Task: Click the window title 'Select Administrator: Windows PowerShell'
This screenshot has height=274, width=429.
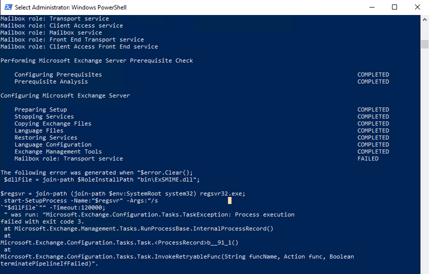Action: (x=70, y=7)
